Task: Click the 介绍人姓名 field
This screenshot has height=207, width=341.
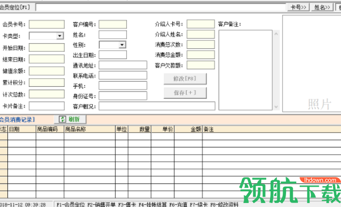Action: (201, 34)
